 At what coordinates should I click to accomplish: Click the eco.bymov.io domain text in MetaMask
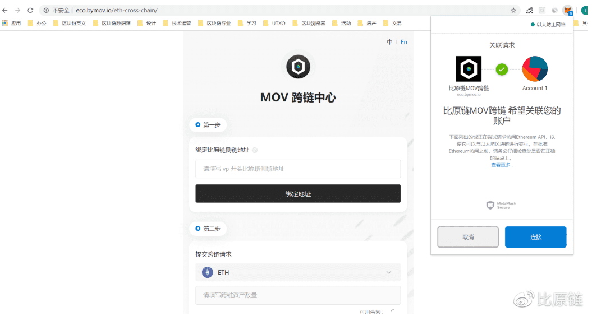469,95
